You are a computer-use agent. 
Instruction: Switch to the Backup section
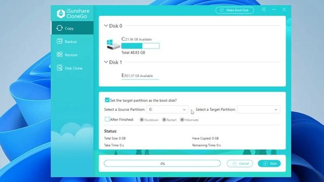[x=72, y=41]
